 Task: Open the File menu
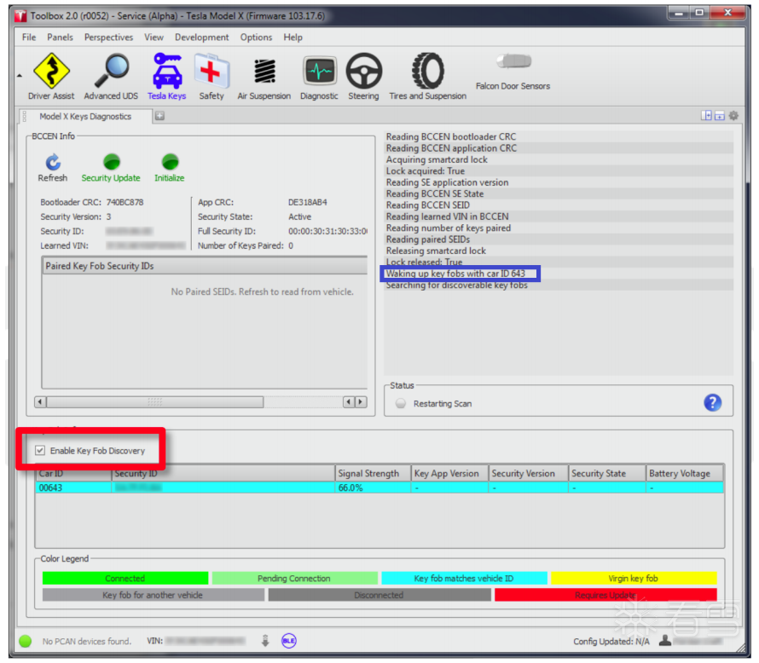point(29,37)
